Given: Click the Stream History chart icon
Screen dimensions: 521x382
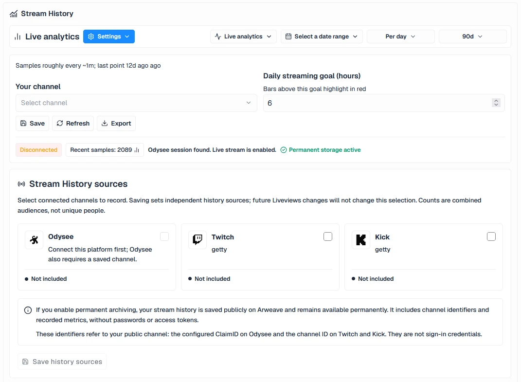Looking at the screenshot, I should 13,14.
